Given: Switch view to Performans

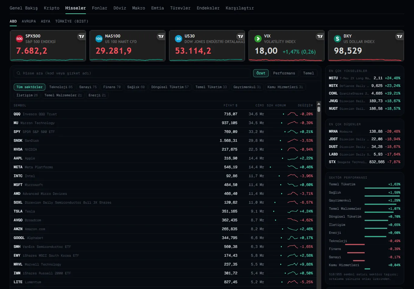Looking at the screenshot, I should coord(284,73).
